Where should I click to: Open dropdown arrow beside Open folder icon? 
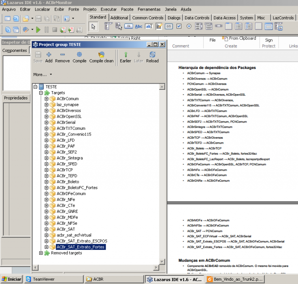[32, 19]
